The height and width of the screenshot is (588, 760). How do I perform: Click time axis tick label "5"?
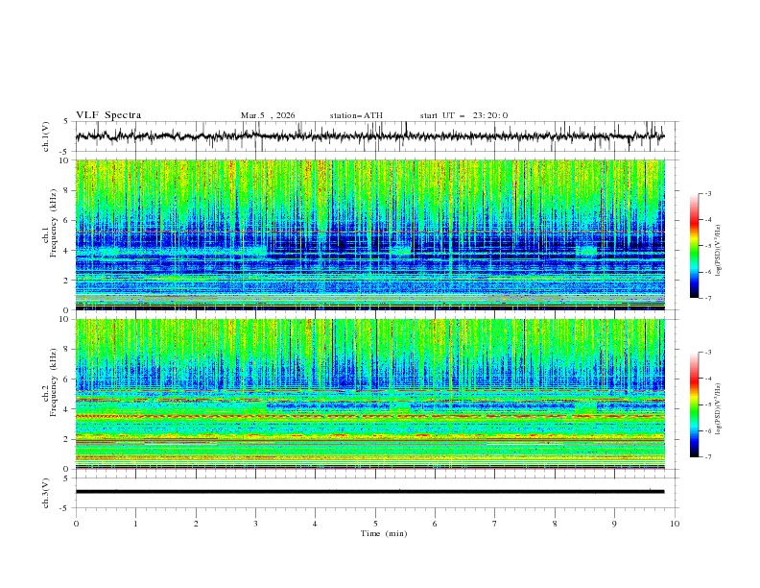(375, 524)
